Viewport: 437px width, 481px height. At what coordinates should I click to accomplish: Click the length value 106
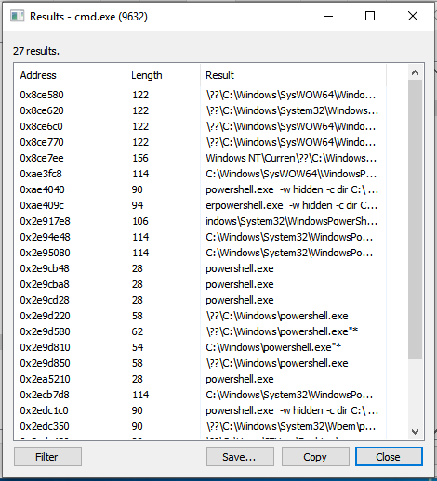pos(140,221)
